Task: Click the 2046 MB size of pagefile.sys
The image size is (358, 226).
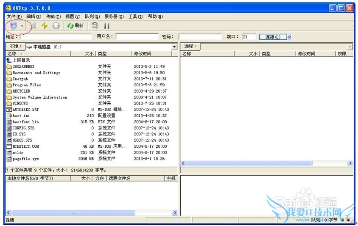Action: click(86, 159)
